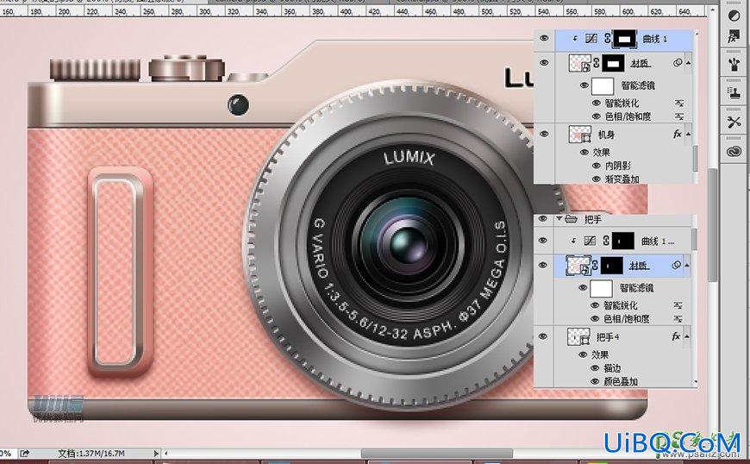
Task: Collapse effects list of the 机身 layer
Action: [x=688, y=135]
